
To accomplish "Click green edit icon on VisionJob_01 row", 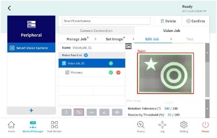I will click(x=111, y=63).
